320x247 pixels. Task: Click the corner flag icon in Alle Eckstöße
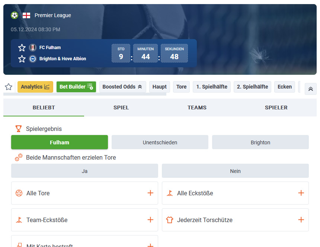point(170,193)
